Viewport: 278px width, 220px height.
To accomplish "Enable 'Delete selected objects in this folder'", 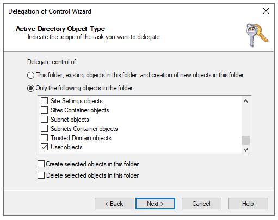I will tap(41, 175).
